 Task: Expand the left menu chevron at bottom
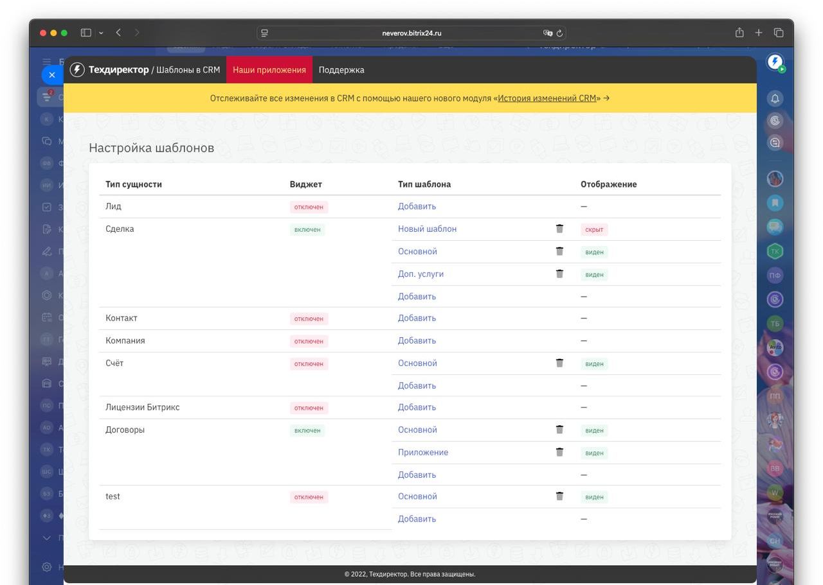(46, 537)
